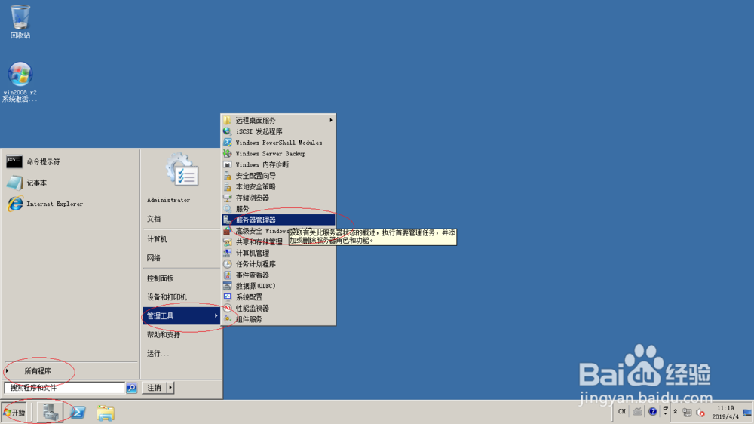This screenshot has width=754, height=424.
Task: Open Windows Explorer from the taskbar
Action: 106,413
